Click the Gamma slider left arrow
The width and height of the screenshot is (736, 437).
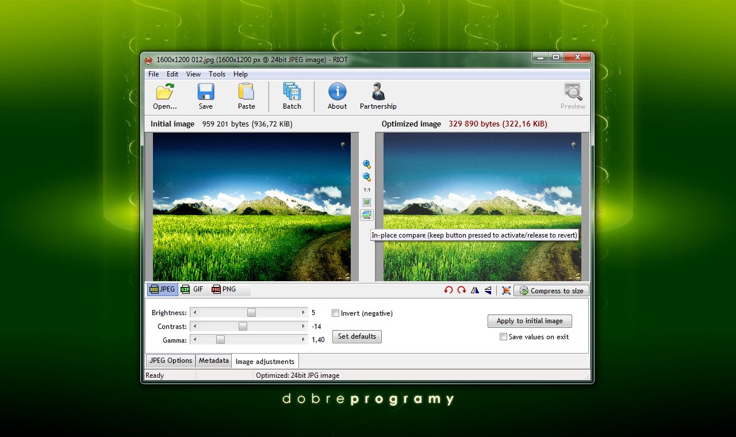(x=194, y=340)
